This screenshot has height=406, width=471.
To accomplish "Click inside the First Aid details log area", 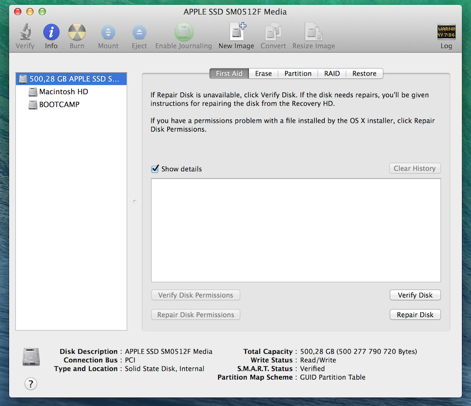I will tap(296, 230).
